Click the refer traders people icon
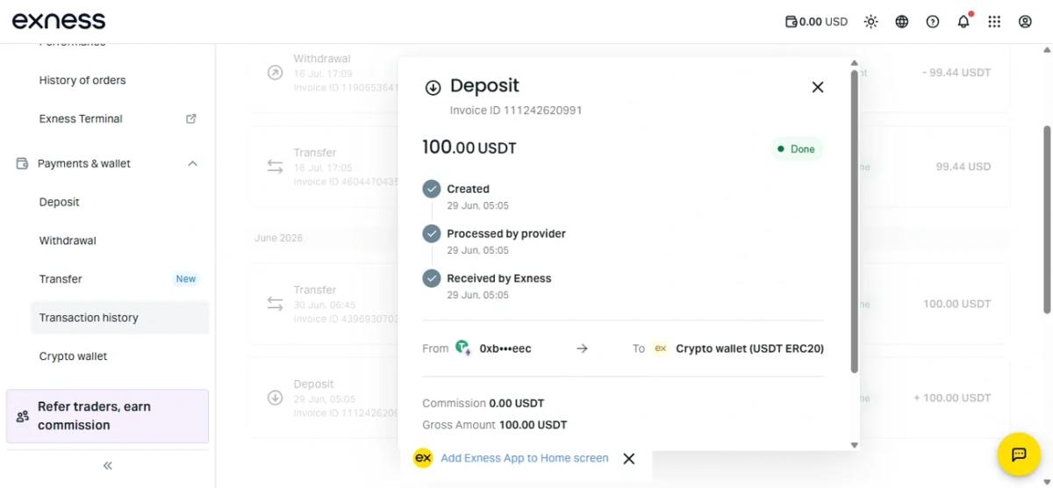 tap(23, 416)
